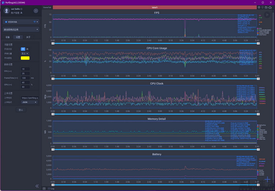Click the Memory Detail right slider handle
The height and width of the screenshot is (191, 275).
click(258, 150)
